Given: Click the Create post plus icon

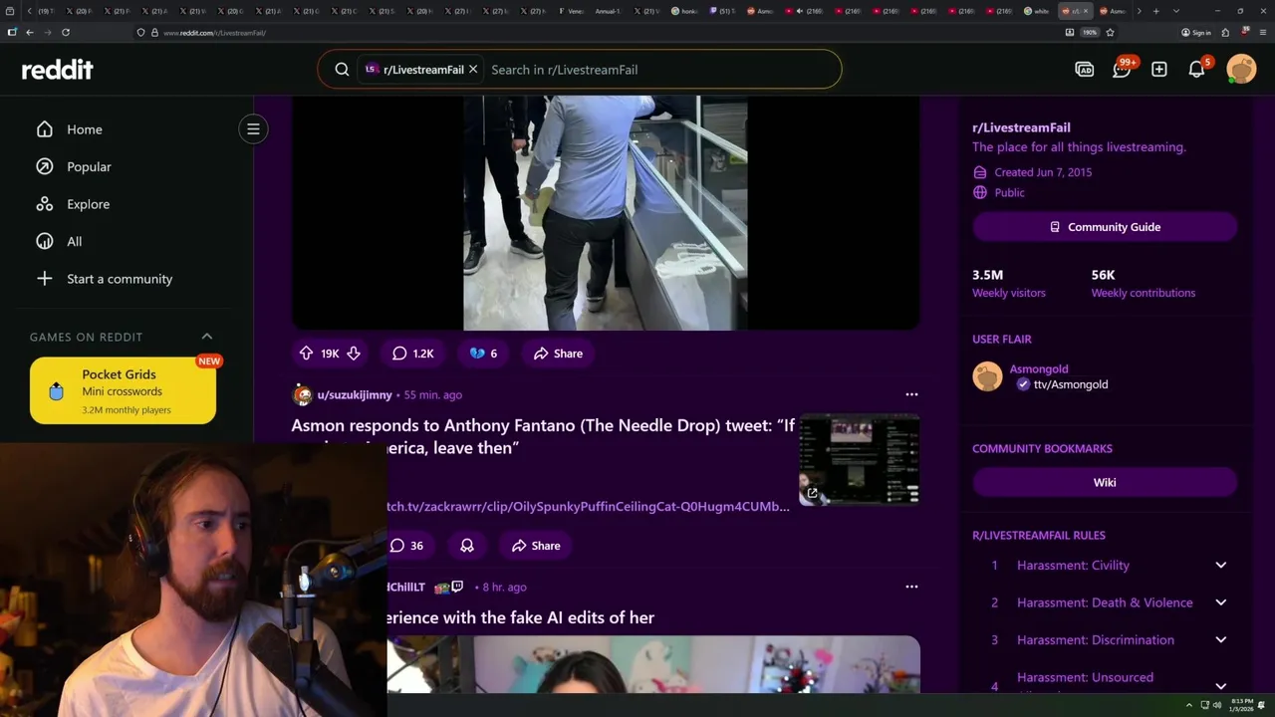Looking at the screenshot, I should pyautogui.click(x=1159, y=70).
